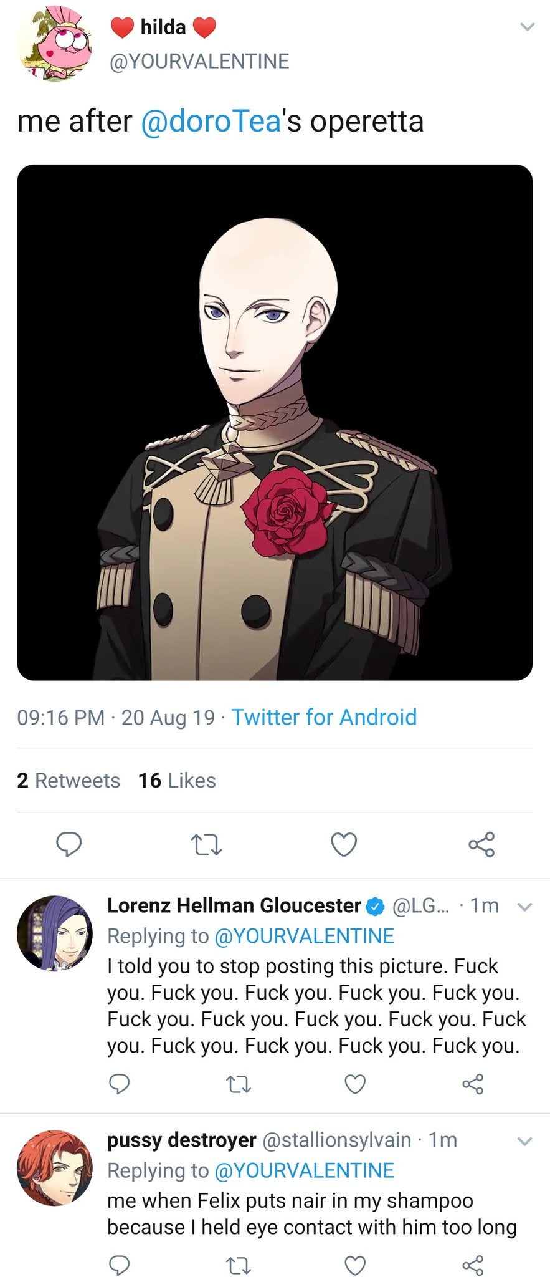Open the @doroTea mention link
The image size is (550, 1277).
coord(211,121)
